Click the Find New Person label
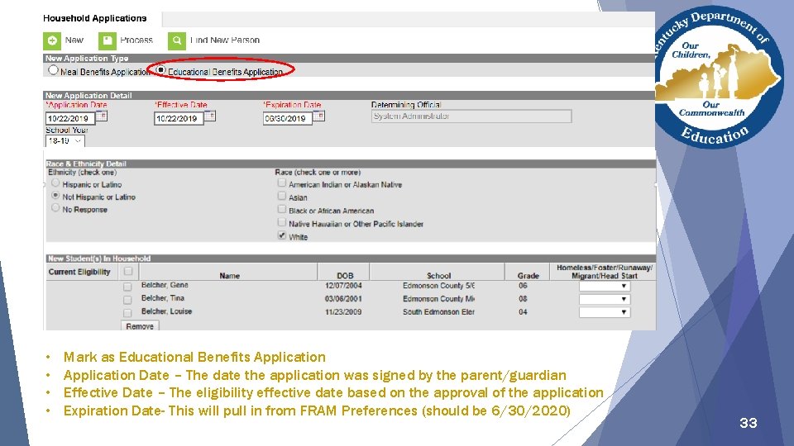Image resolution: width=794 pixels, height=446 pixels. [x=225, y=40]
